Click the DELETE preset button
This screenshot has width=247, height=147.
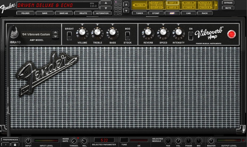[83, 13]
